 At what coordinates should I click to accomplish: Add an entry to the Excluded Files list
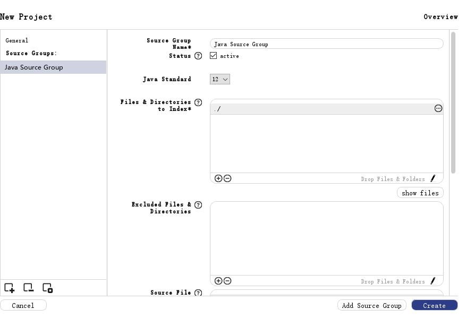point(218,281)
